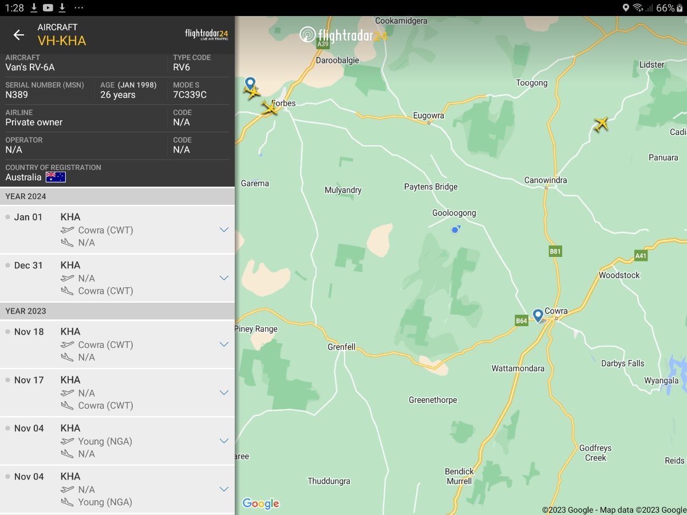
Task: Tap the A41 highway shield
Action: click(641, 256)
